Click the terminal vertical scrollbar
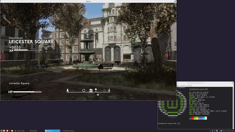The image size is (235, 132). pos(233,108)
